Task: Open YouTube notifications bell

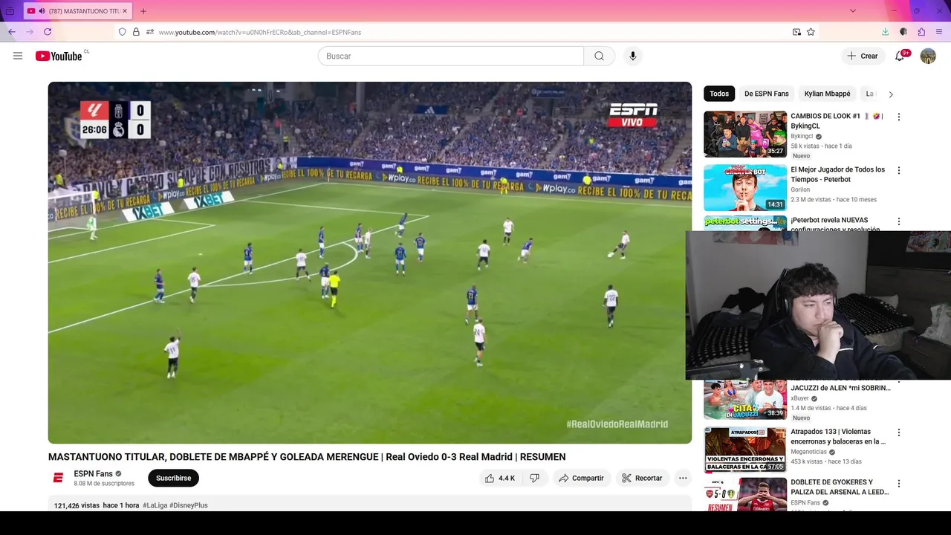Action: (x=900, y=56)
